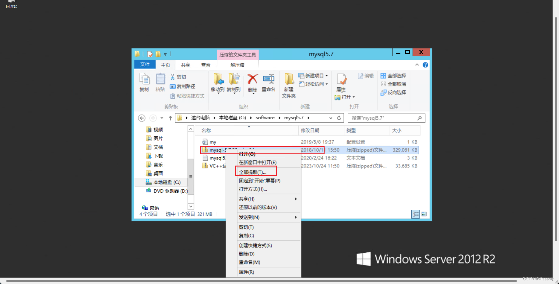Expand the 轻松访问 easy access dropdown

coord(327,84)
